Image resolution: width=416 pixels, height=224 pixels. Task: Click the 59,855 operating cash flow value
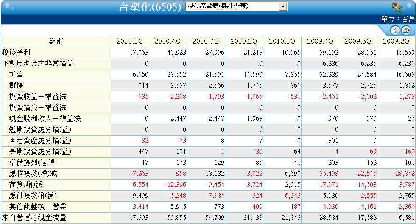pyautogui.click(x=177, y=218)
